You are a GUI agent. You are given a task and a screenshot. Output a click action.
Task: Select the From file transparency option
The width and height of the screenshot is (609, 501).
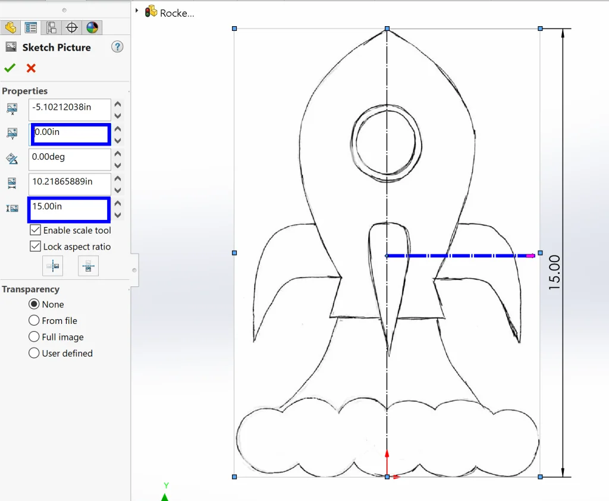pos(34,320)
